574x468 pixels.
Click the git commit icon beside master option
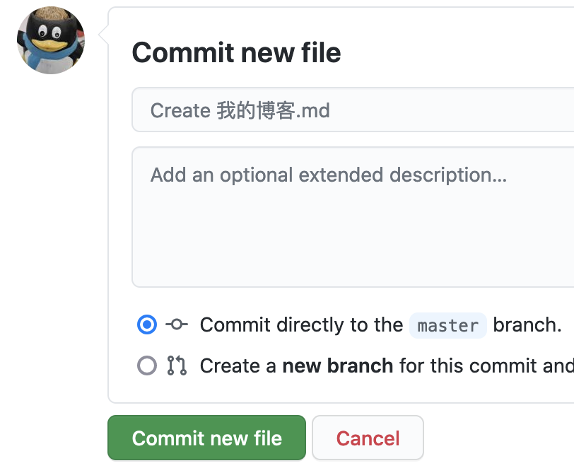(177, 325)
